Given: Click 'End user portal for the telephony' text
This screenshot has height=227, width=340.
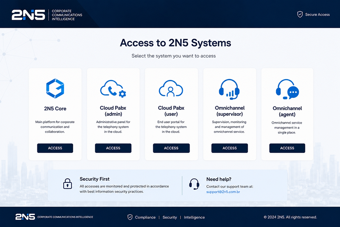Looking at the screenshot, I should point(171,127).
